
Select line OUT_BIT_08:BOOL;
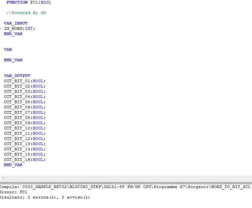pos(25,118)
